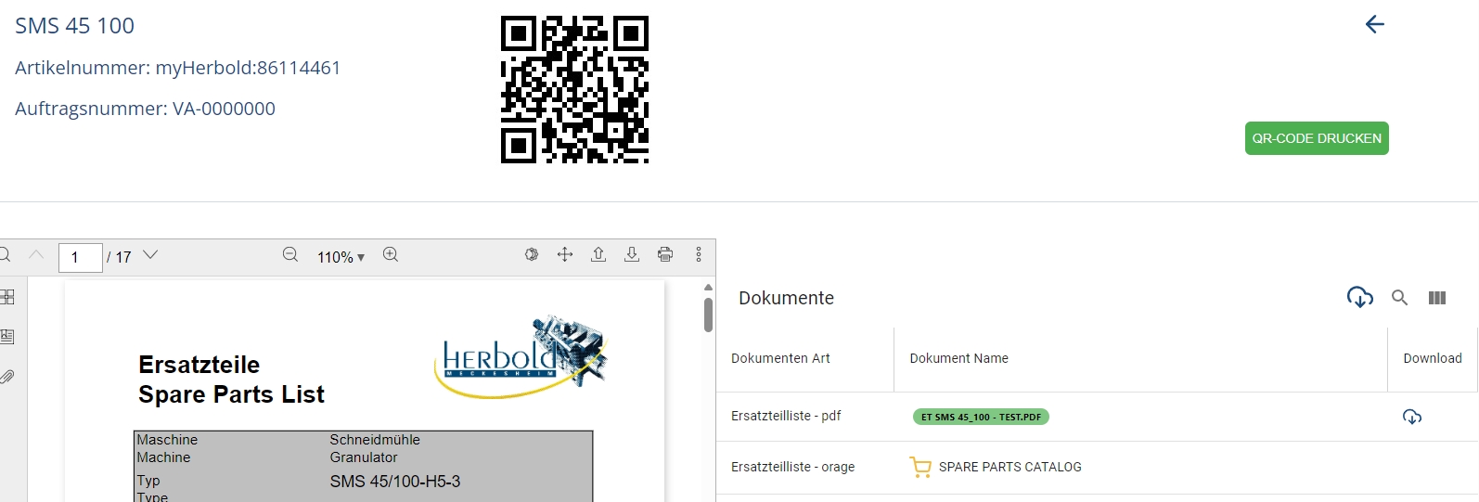Viewport: 1479px width, 502px height.
Task: Open the 110% zoom level dropdown
Action: 341,257
